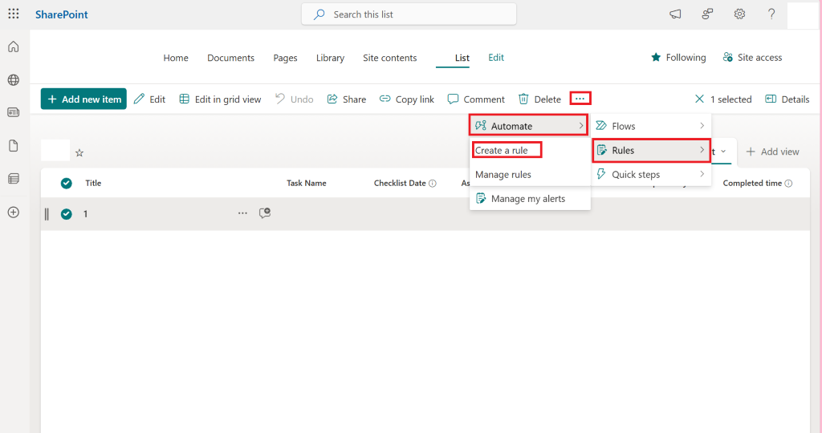Open the people feedback icon next to settings
Screen dimensions: 822x433
point(707,14)
